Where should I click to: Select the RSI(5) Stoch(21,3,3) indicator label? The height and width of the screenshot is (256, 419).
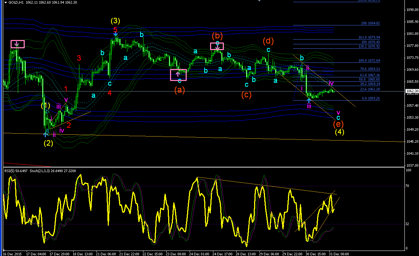pos(40,171)
